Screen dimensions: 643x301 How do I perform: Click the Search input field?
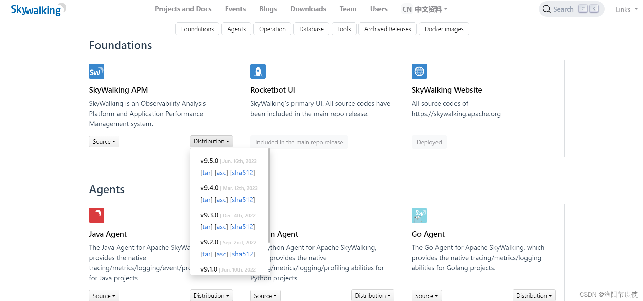(x=572, y=9)
